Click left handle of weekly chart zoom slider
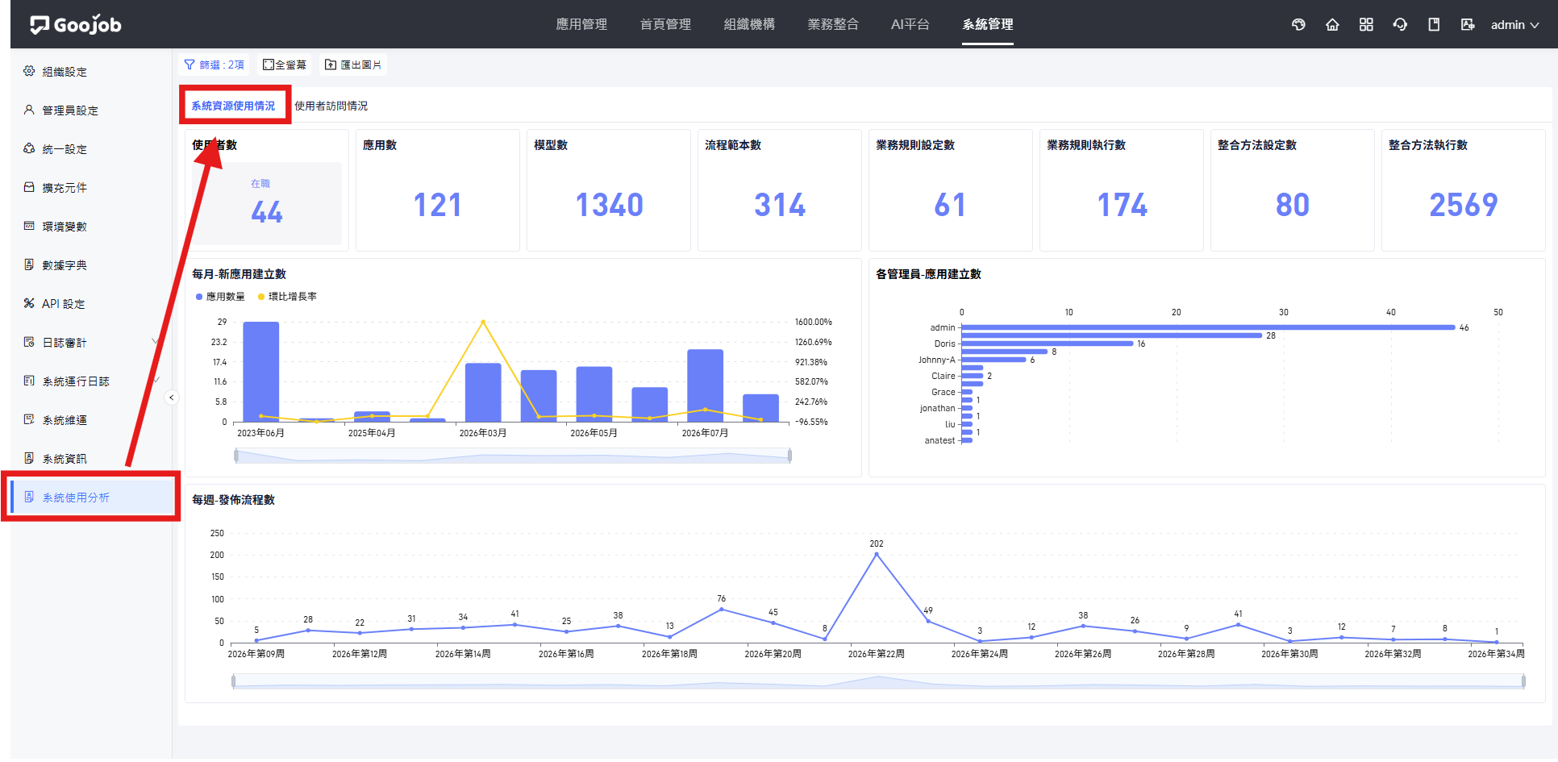 tap(234, 681)
